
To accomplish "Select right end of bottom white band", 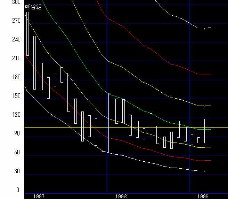I will pyautogui.click(x=211, y=171).
